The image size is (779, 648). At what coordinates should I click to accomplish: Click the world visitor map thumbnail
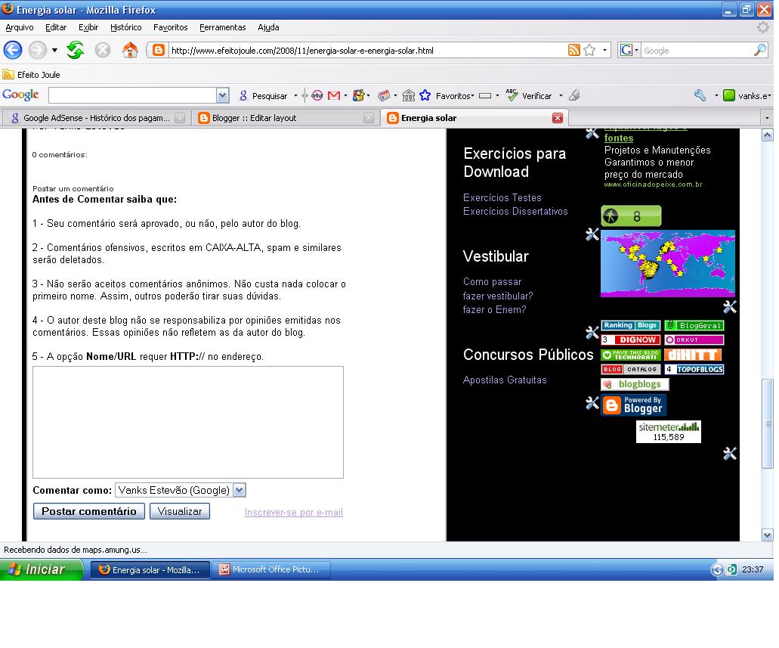(667, 264)
